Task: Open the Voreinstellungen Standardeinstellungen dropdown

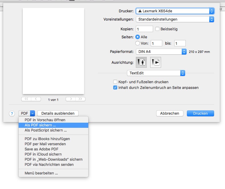Action: tap(175, 19)
